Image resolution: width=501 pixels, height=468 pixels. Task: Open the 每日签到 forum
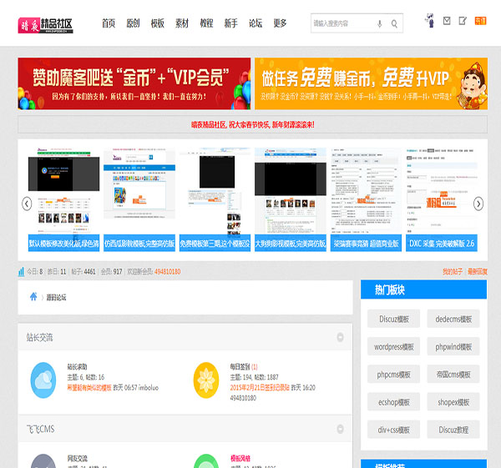point(240,367)
